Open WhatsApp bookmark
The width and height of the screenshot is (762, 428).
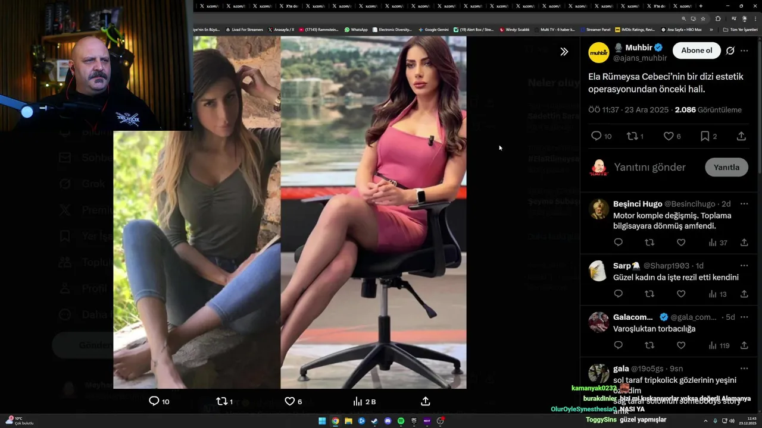[356, 30]
